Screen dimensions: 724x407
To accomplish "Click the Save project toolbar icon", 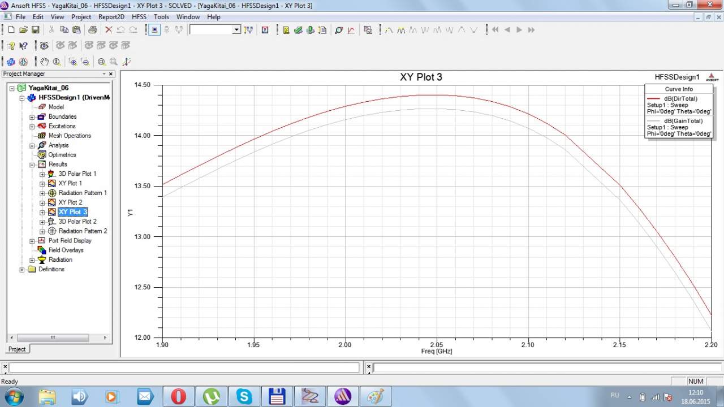I will coord(35,30).
